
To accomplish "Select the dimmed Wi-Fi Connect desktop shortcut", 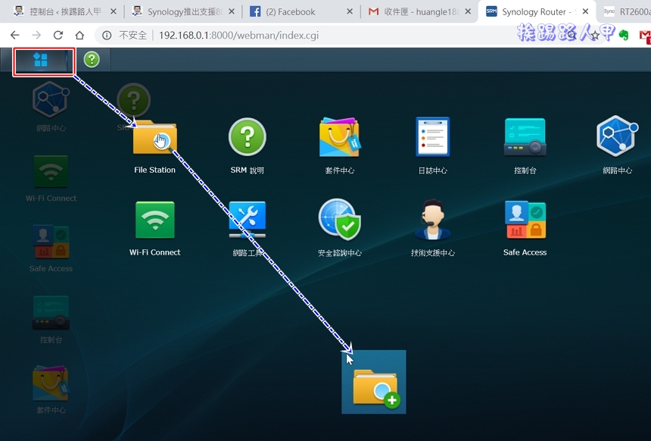I will pyautogui.click(x=51, y=179).
